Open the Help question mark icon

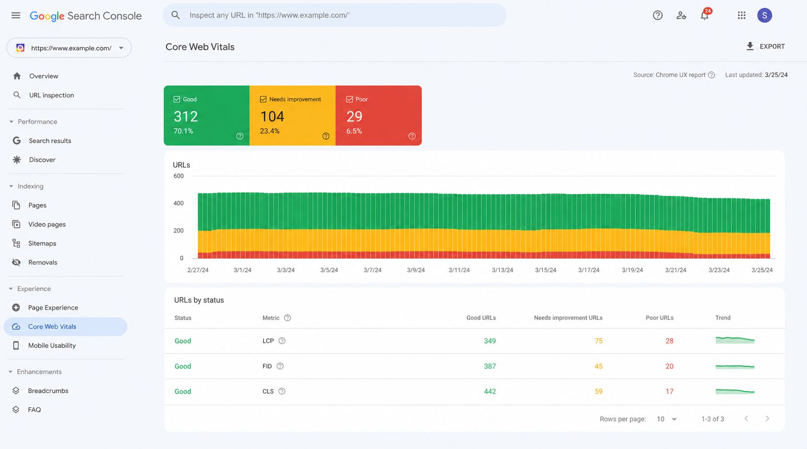click(x=658, y=15)
